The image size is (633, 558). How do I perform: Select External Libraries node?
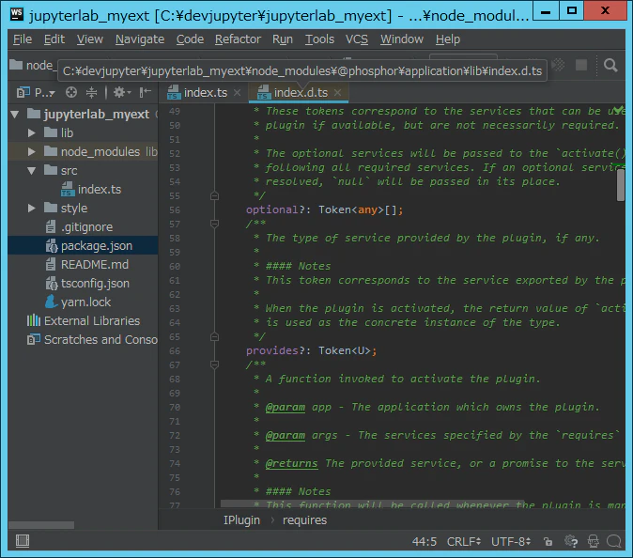[84, 321]
